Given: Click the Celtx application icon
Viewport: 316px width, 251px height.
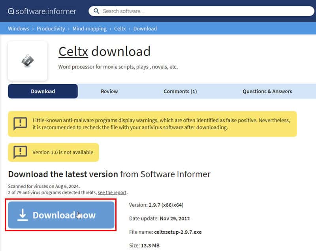Looking at the screenshot, I should coord(28,60).
